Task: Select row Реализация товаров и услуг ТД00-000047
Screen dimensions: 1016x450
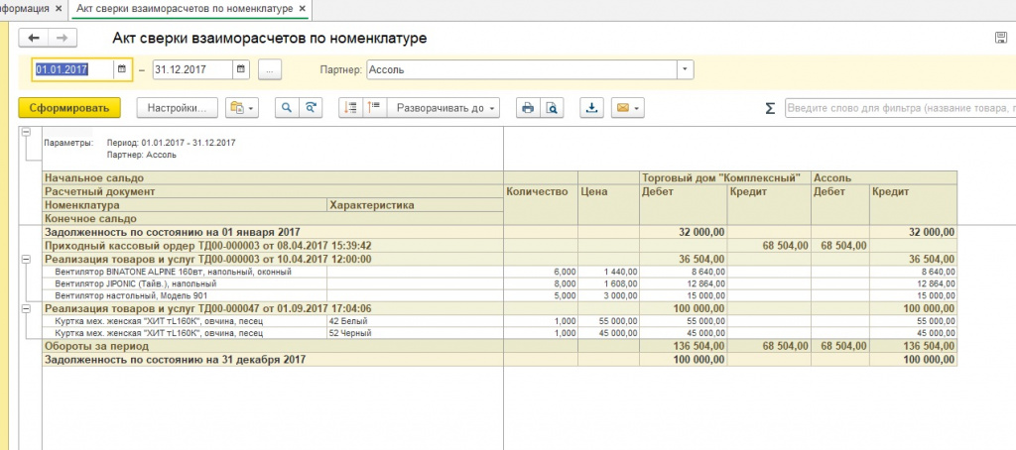Action: tap(499, 309)
